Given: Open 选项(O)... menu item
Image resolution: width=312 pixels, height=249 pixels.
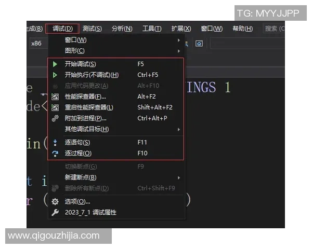Looking at the screenshot, I should [x=116, y=202].
